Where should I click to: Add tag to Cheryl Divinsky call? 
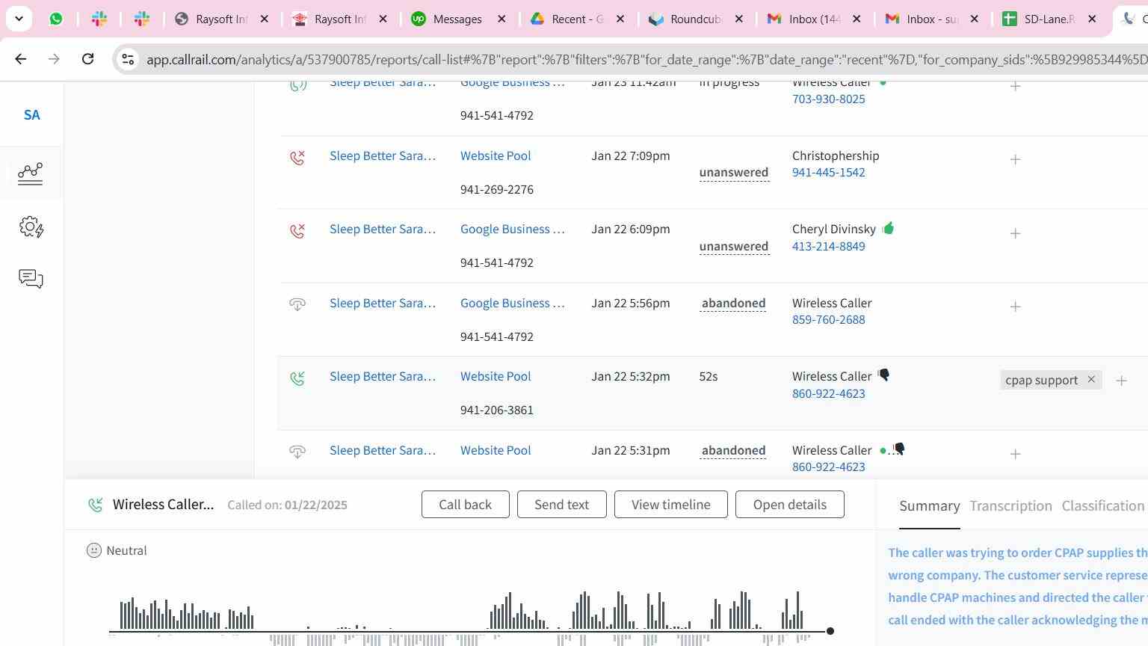(1015, 233)
